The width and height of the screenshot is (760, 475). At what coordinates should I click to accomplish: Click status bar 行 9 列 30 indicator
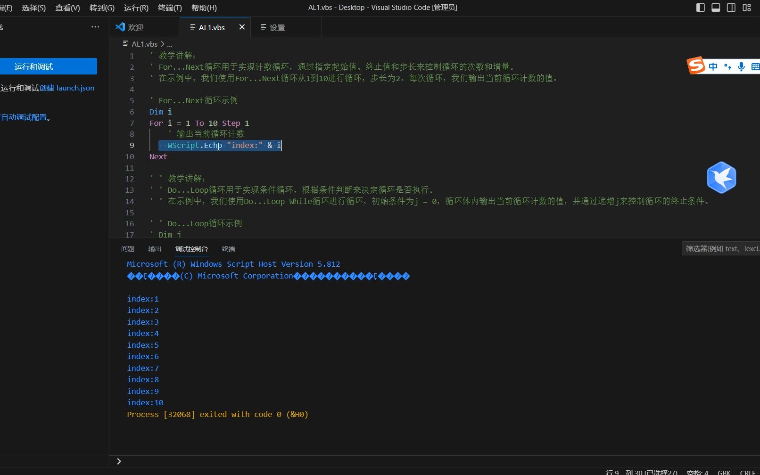click(x=641, y=472)
